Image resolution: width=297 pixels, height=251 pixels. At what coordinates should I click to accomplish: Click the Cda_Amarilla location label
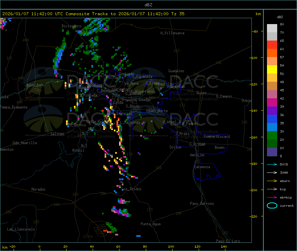click(x=25, y=143)
